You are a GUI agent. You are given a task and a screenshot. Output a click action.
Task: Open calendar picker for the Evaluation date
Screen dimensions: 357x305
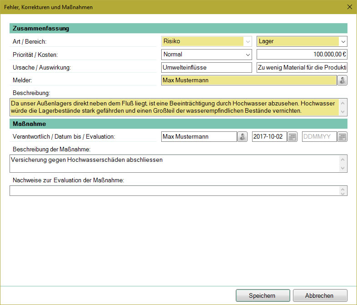coord(342,137)
